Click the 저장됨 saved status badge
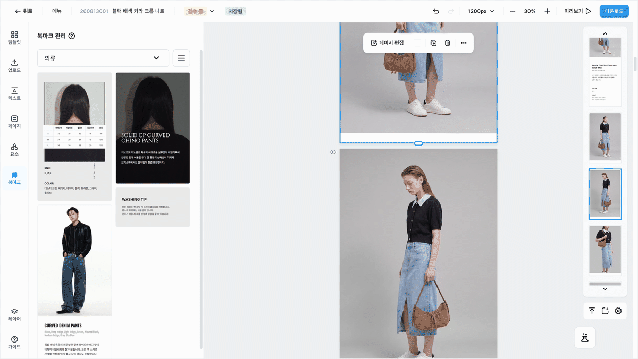Viewport: 638px width, 359px height. [x=236, y=11]
